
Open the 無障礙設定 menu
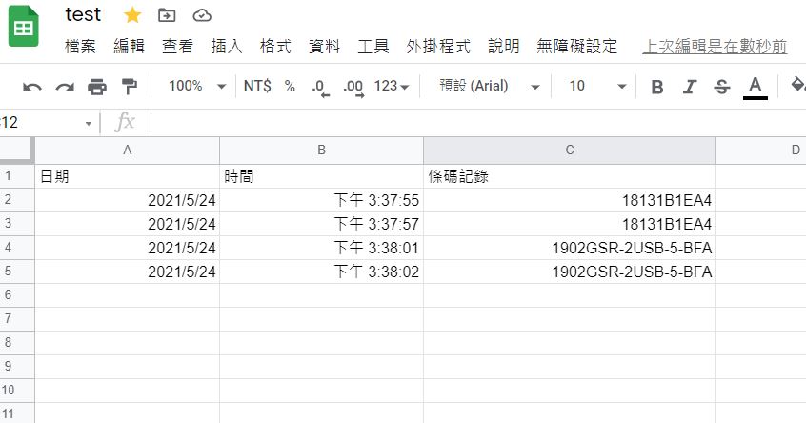pos(576,47)
